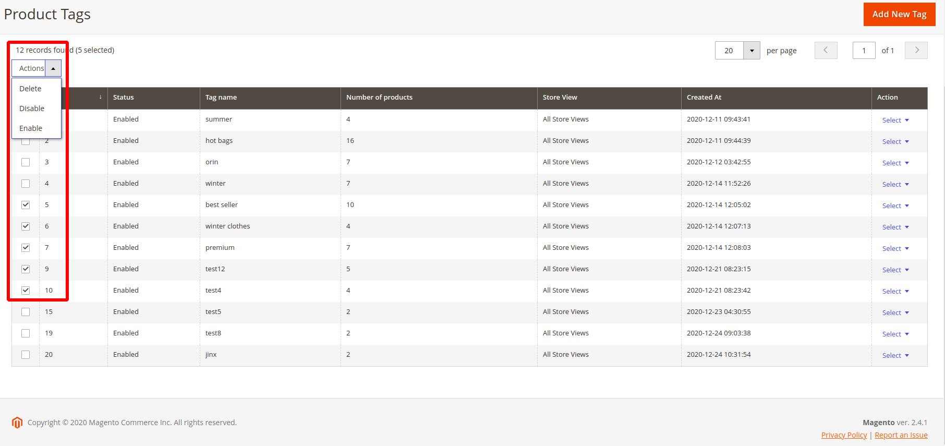Sort by the Tag name column header
945x446 pixels.
click(x=221, y=98)
